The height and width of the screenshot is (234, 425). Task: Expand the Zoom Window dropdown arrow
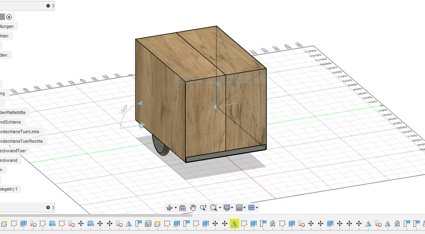coord(220,208)
